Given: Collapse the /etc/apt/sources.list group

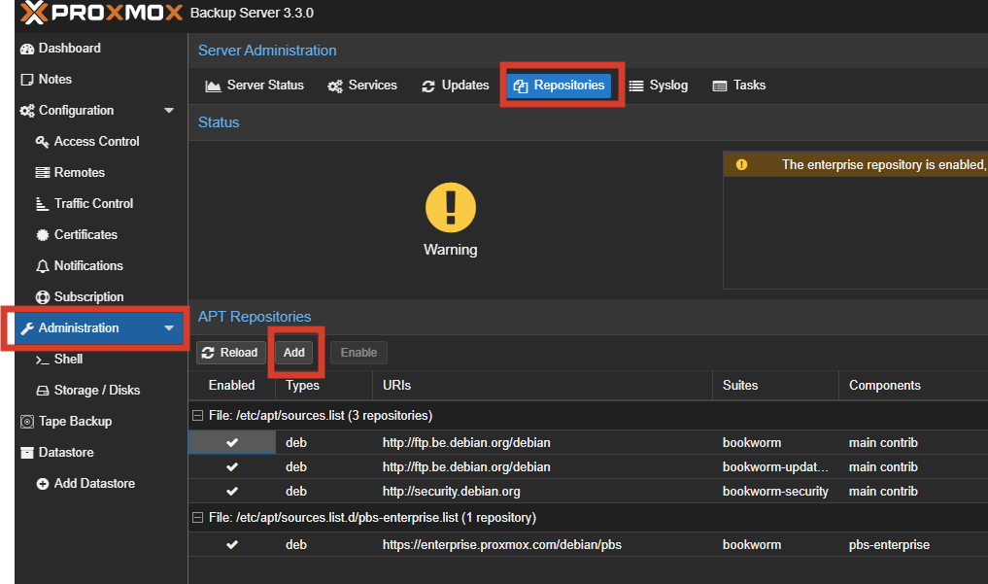Looking at the screenshot, I should (198, 416).
